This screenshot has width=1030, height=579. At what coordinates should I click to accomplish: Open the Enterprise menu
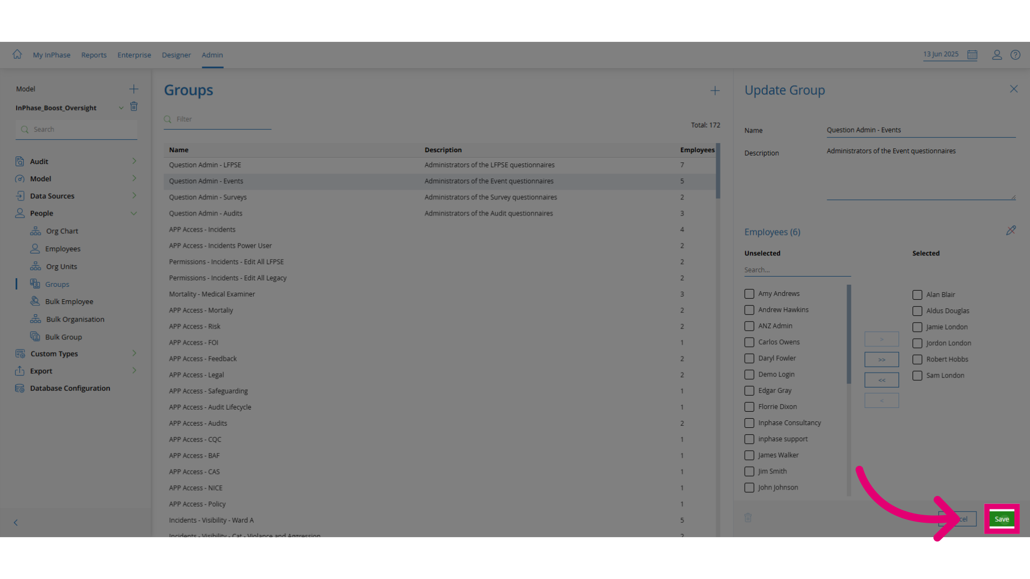(134, 55)
